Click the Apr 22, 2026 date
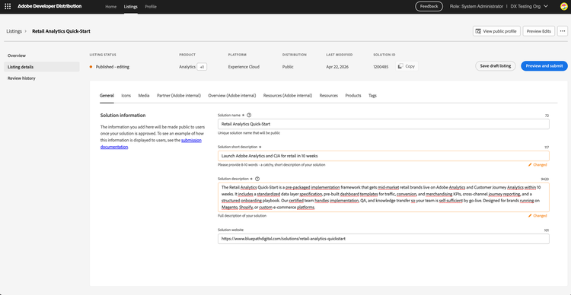The height and width of the screenshot is (295, 571). point(337,67)
